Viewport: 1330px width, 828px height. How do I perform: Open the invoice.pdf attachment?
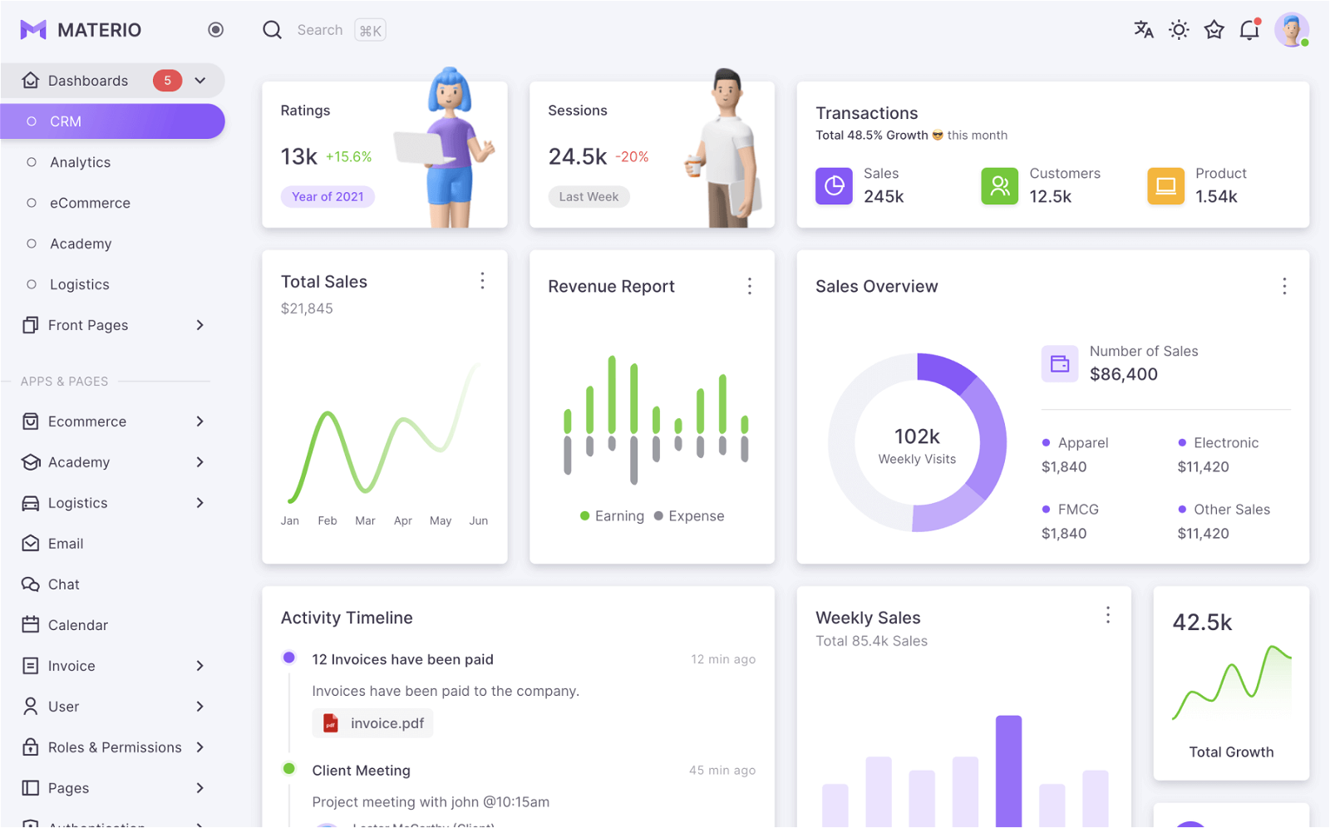tap(372, 723)
